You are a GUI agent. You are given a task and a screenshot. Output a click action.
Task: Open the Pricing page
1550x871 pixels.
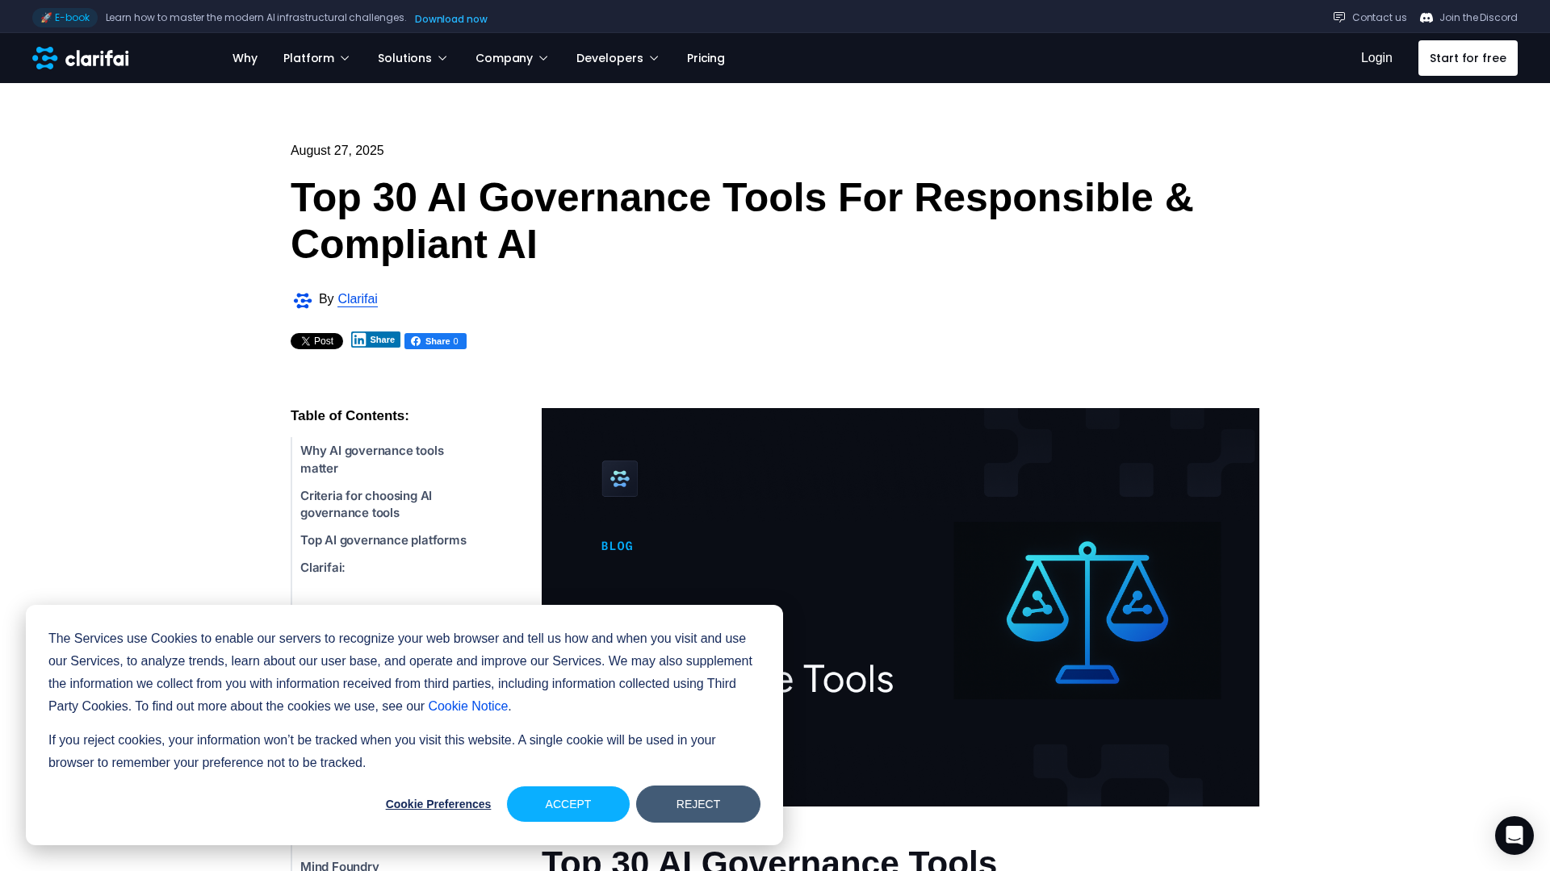click(706, 58)
